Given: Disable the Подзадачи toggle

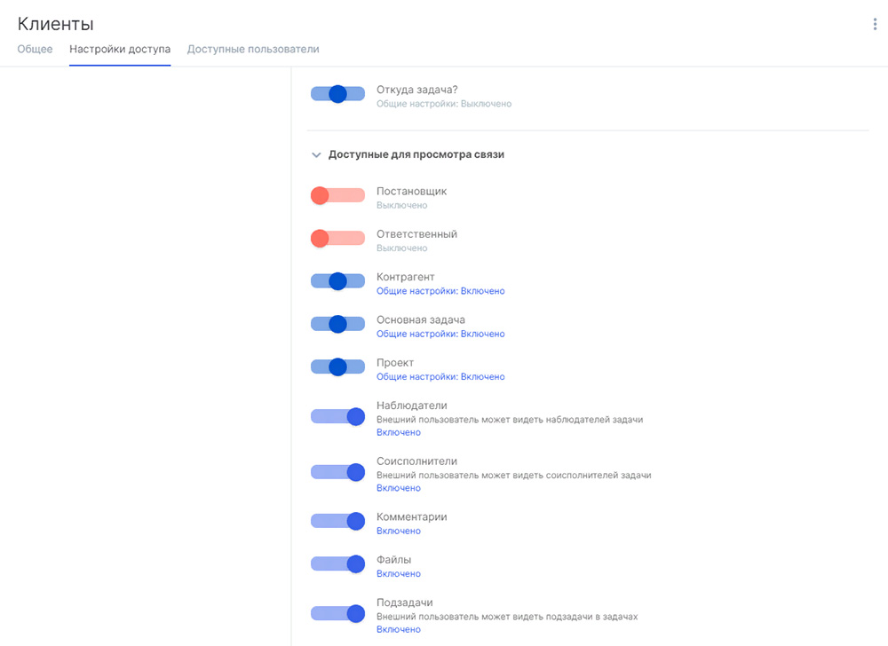Looking at the screenshot, I should click(x=337, y=612).
